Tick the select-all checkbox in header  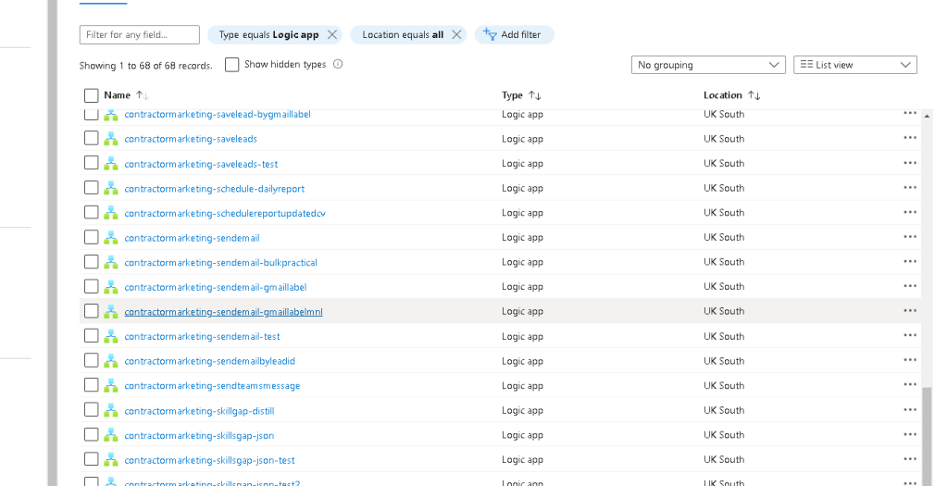[92, 95]
